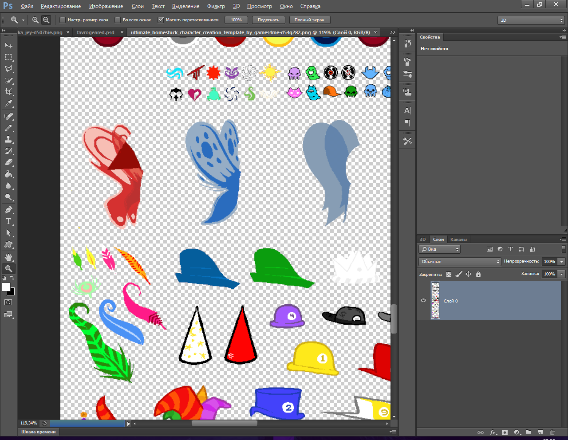Filter layers by pixel layers
This screenshot has height=440, width=568.
(489, 249)
